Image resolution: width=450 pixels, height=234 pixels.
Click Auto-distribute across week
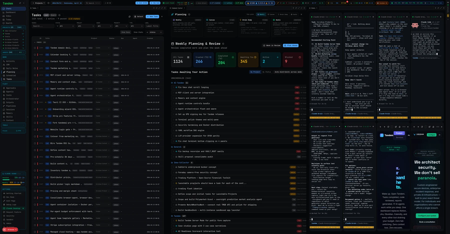(288, 72)
